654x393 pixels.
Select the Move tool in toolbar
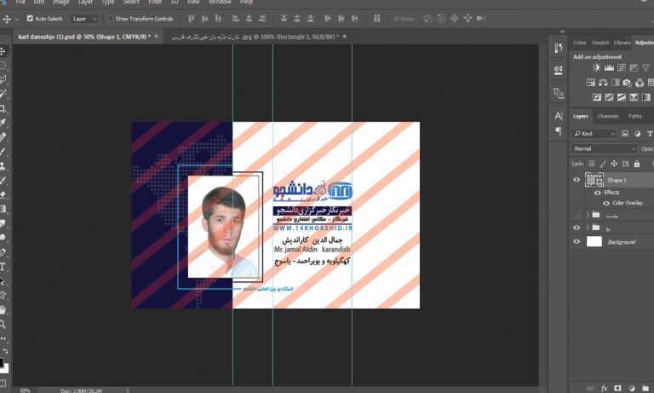[x=3, y=51]
